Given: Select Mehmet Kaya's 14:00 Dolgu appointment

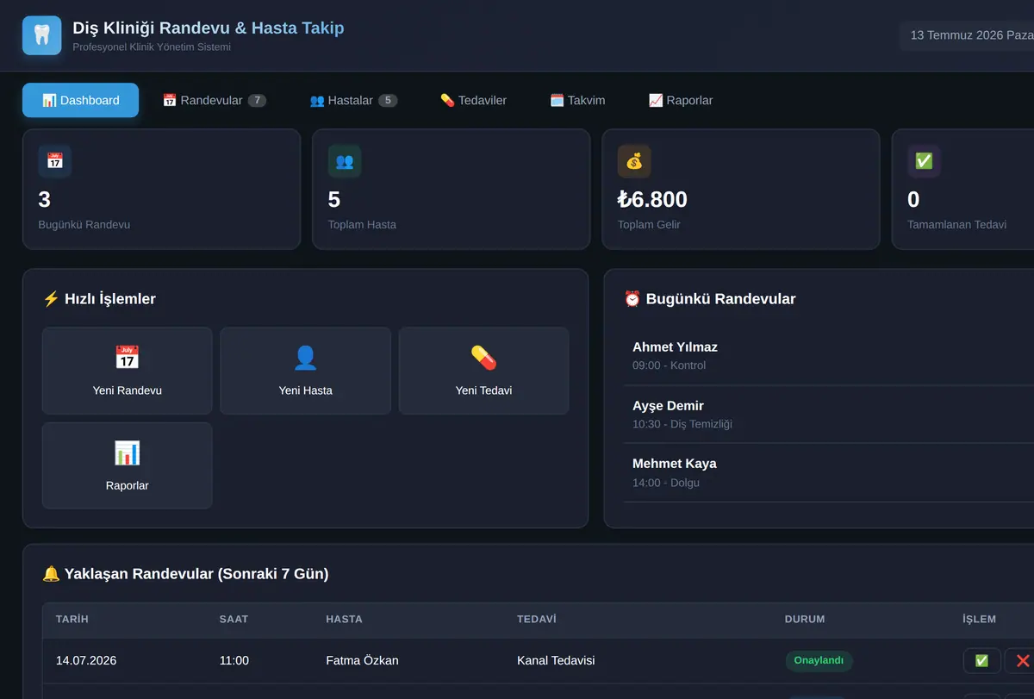Looking at the screenshot, I should [829, 472].
